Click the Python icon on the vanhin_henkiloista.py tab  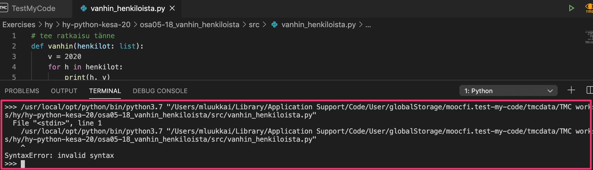[x=84, y=8]
